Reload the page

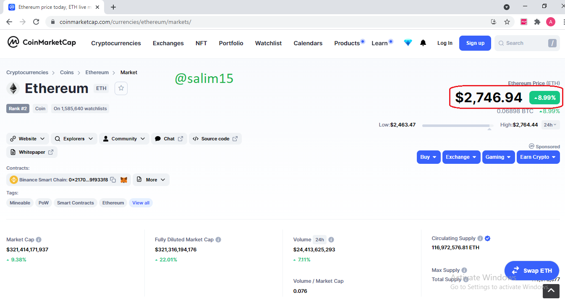pos(36,22)
